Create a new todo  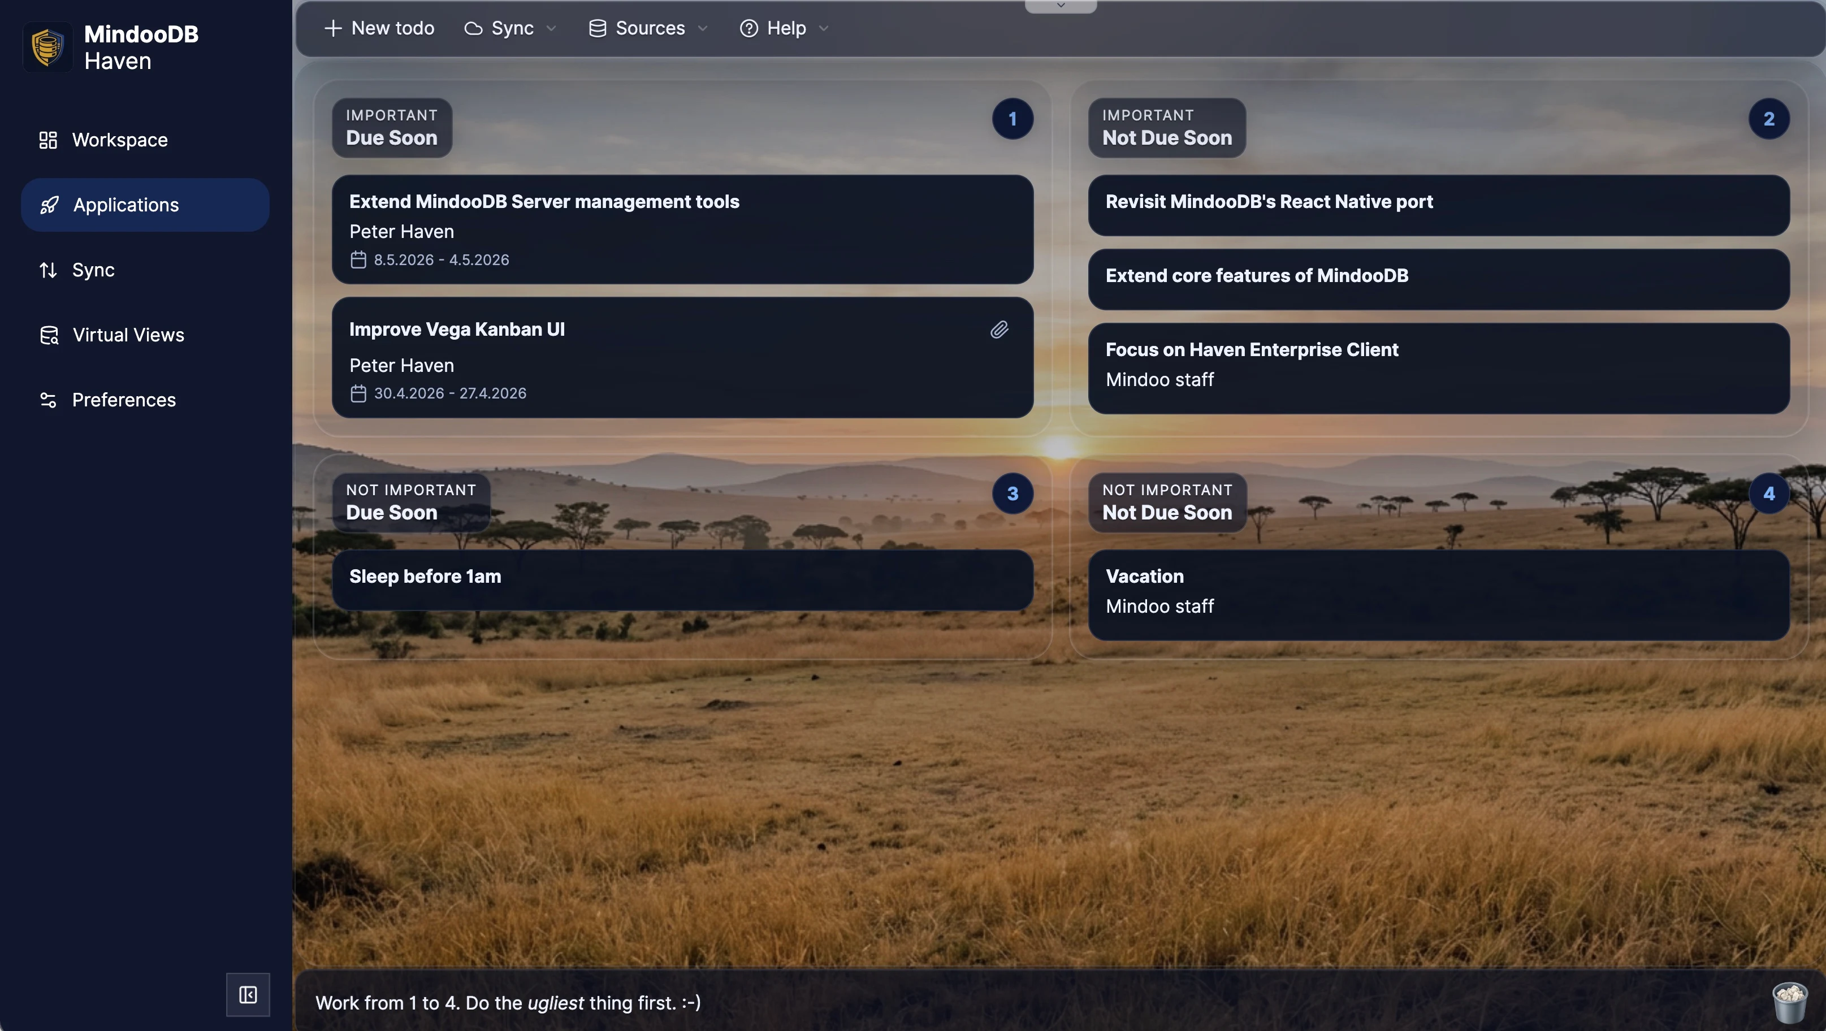point(379,28)
